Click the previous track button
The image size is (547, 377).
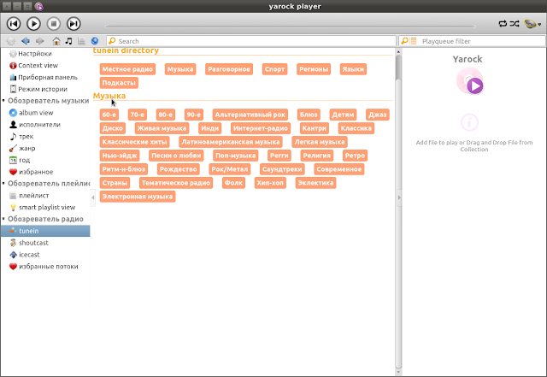point(14,24)
